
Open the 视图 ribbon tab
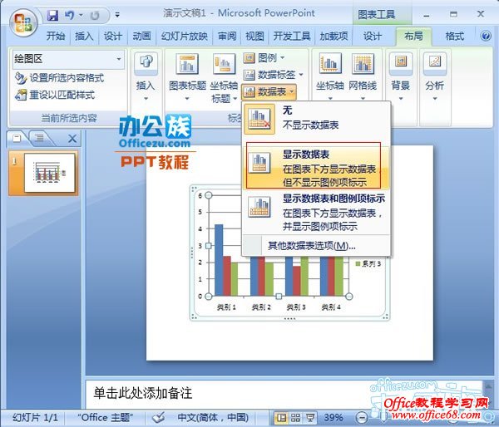tap(255, 36)
